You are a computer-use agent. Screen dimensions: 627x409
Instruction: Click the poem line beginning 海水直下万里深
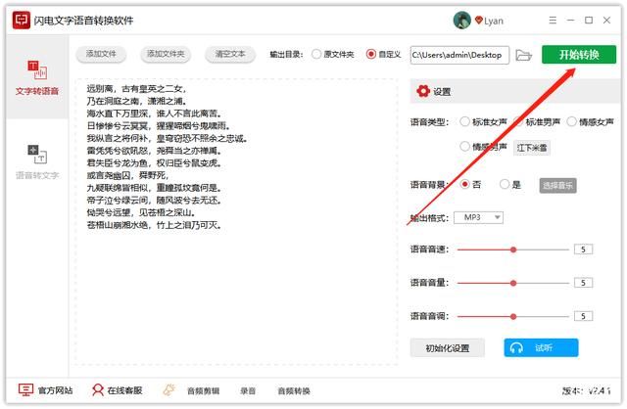(x=155, y=114)
